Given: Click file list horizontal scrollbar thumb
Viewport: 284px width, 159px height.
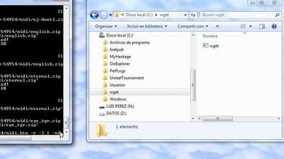Looking at the screenshot, I should [x=218, y=118].
